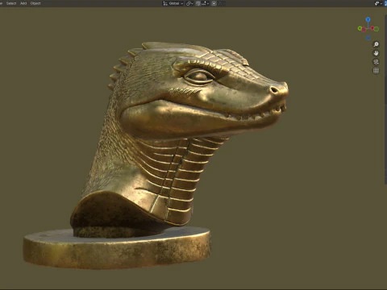Screen dimensions: 387x290
Task: Click the negative Z axis gizmo handle
Action: click(x=368, y=38)
